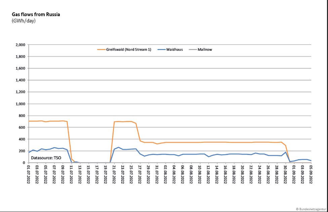
Task: Select the 21.07.2022 x-axis date label
Action: pos(114,175)
